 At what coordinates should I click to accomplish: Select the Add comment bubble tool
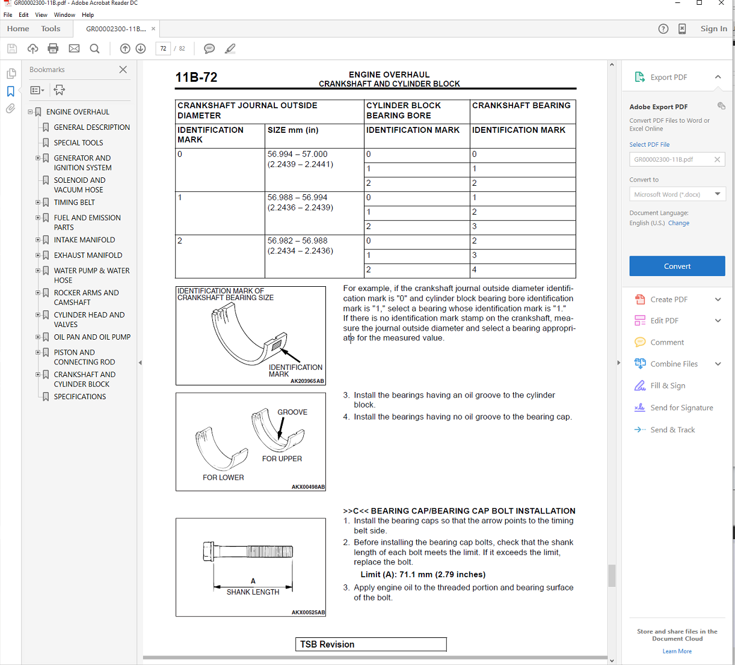pyautogui.click(x=209, y=49)
